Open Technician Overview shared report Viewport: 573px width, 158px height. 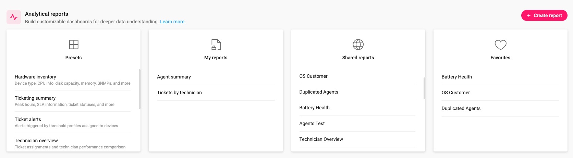[x=321, y=139]
